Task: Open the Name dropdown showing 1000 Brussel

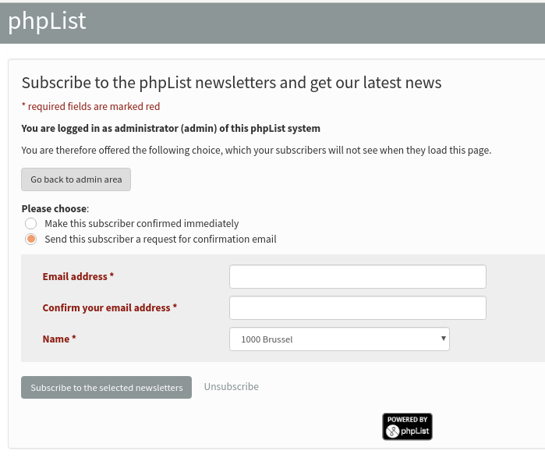Action: pyautogui.click(x=339, y=339)
